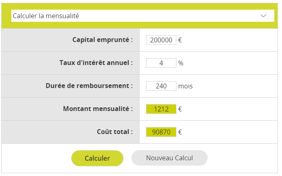The image size is (282, 176).
Task: Click the Capital emprunté field showing 200000
Action: tap(161, 40)
